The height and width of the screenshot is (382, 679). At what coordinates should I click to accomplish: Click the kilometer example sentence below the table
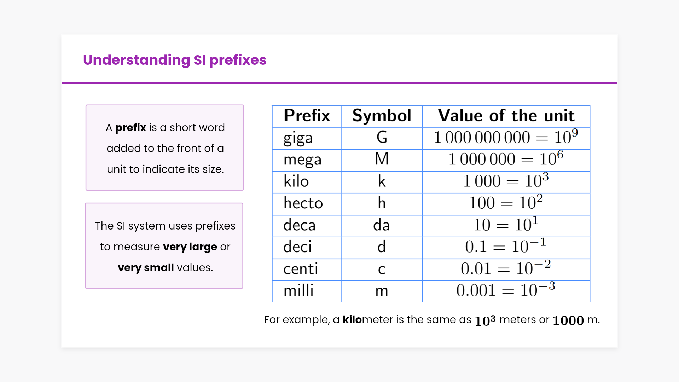[x=431, y=320]
